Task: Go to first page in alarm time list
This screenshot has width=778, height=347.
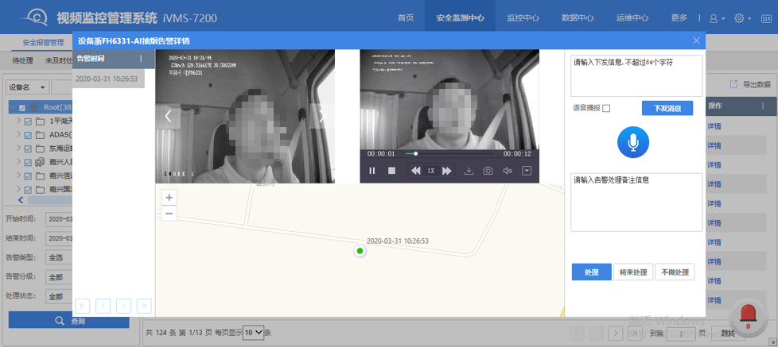Action: 82,307
